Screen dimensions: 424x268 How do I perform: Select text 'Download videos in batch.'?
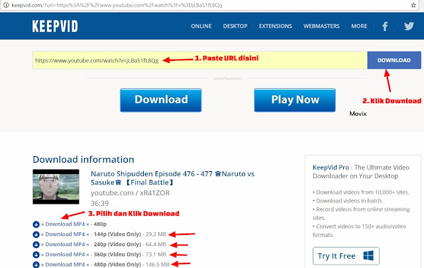click(x=350, y=201)
